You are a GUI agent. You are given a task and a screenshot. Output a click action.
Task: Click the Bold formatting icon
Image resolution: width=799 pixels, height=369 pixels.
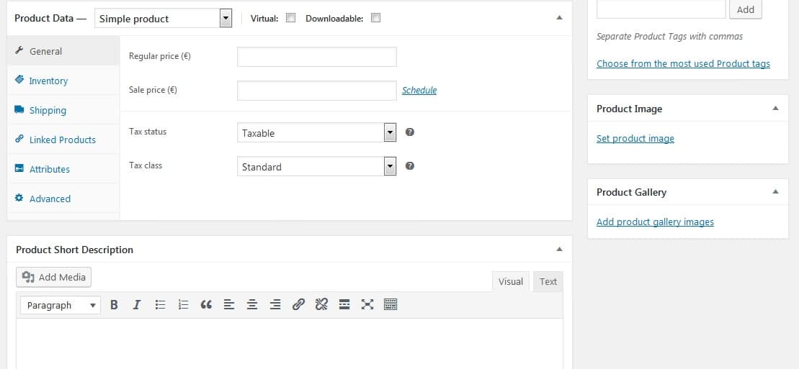tap(114, 305)
